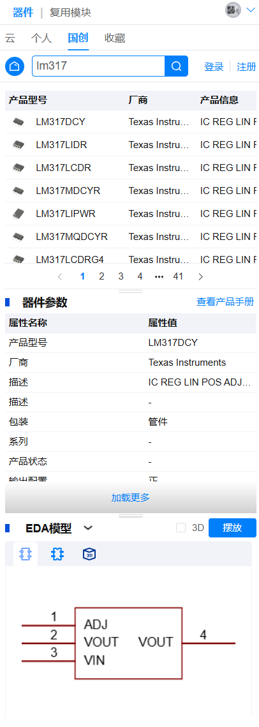This screenshot has height=727, width=259.
Task: Select the PCB footprint view icon
Action: [x=57, y=554]
